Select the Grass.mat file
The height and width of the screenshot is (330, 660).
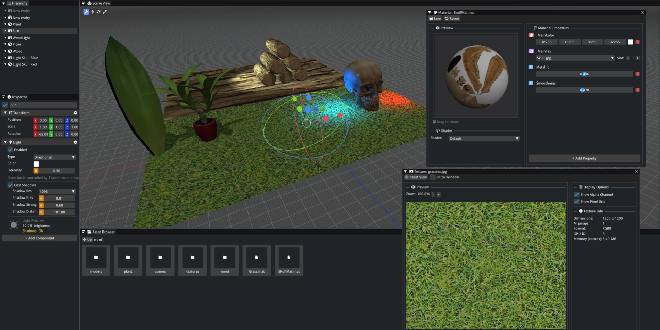point(257,260)
